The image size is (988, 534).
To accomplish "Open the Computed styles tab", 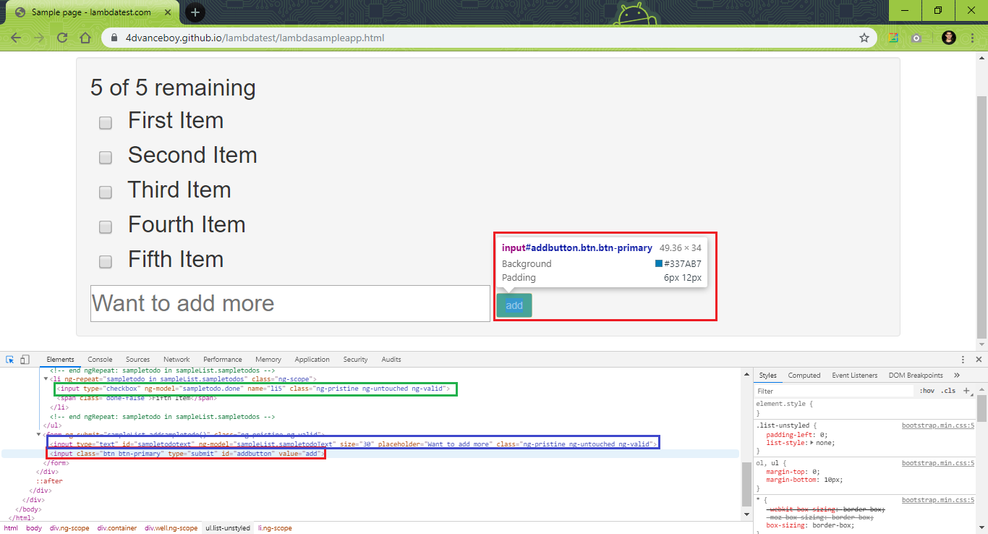I will 804,376.
